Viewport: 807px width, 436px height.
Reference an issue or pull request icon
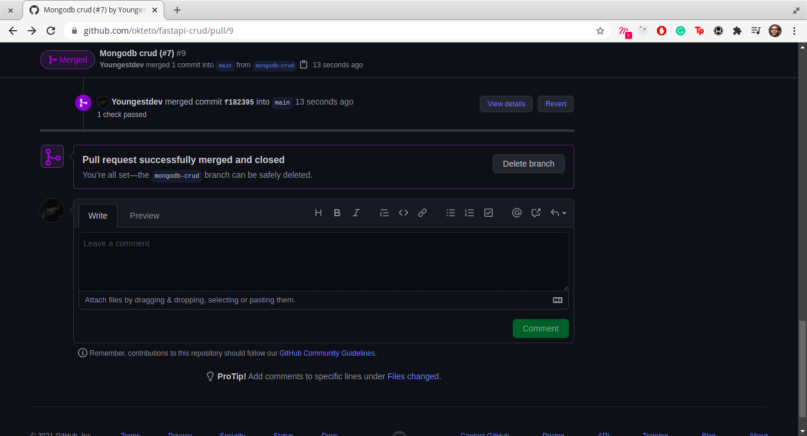536,213
